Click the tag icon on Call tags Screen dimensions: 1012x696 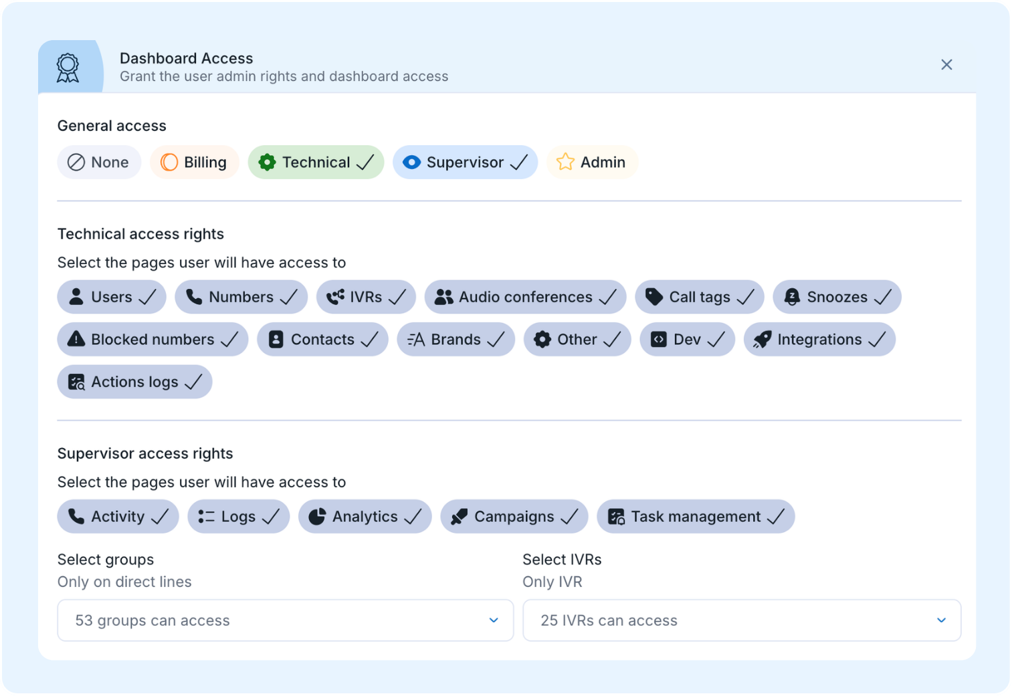coord(653,297)
